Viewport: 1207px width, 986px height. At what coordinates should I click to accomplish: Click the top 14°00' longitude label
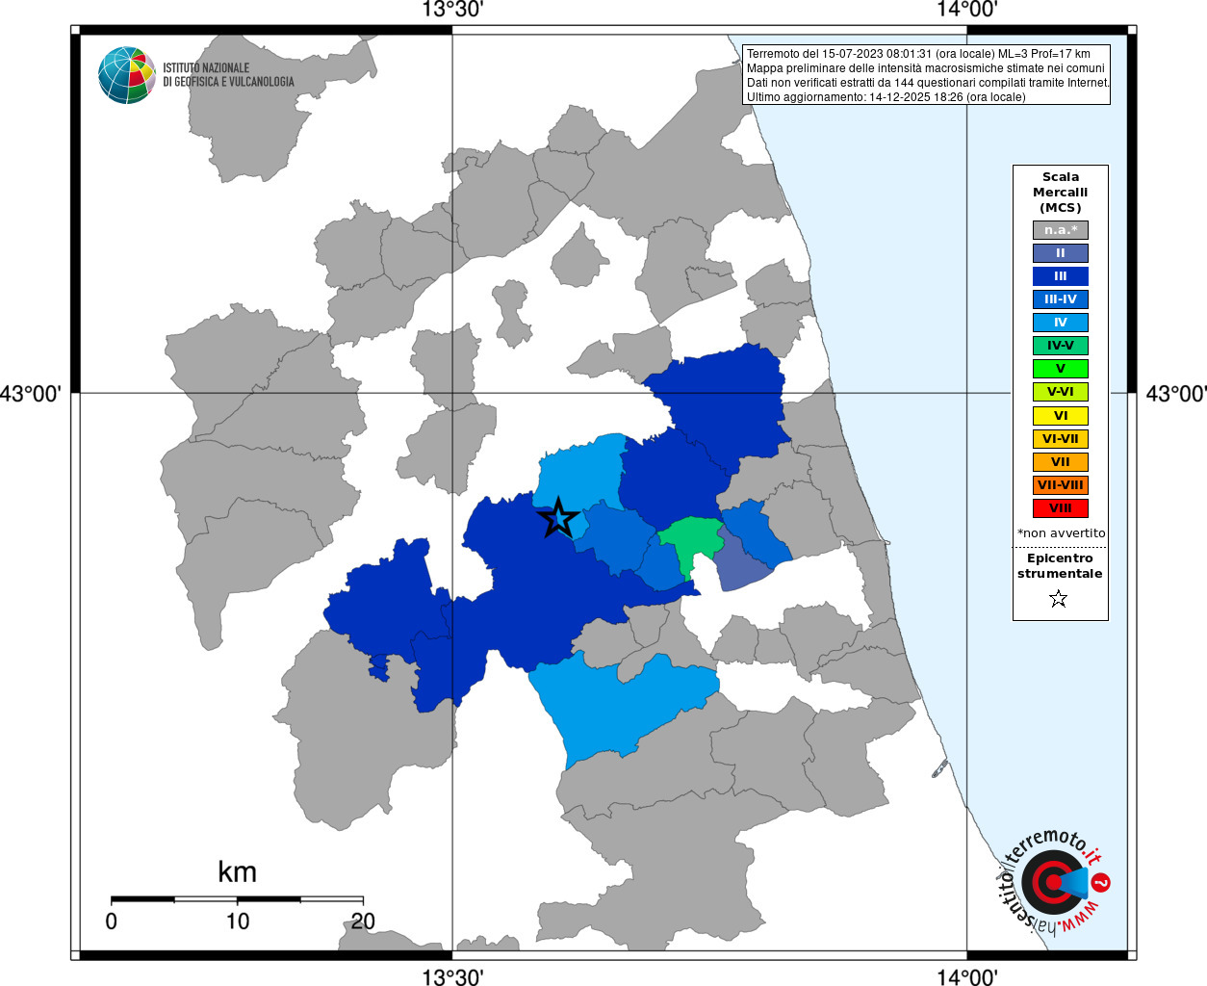pyautogui.click(x=967, y=11)
